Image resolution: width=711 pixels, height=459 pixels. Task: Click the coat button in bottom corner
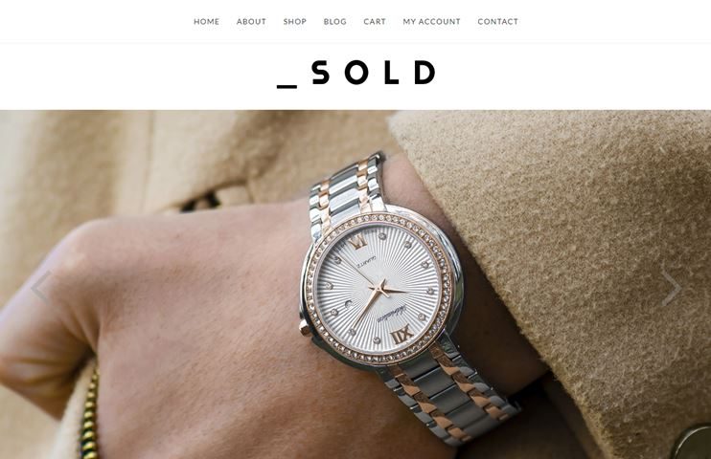691,443
